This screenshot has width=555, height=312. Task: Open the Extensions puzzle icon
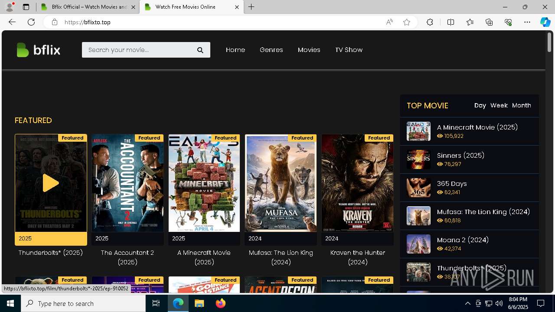(x=430, y=22)
